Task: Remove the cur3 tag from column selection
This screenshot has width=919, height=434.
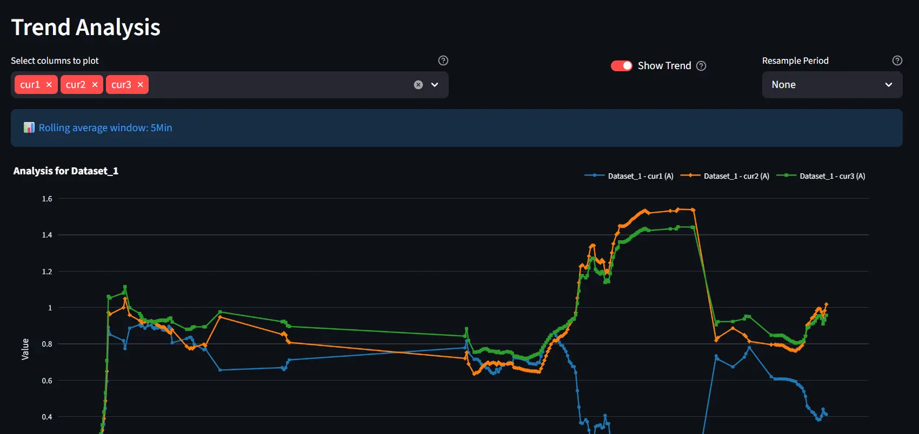Action: coord(140,85)
